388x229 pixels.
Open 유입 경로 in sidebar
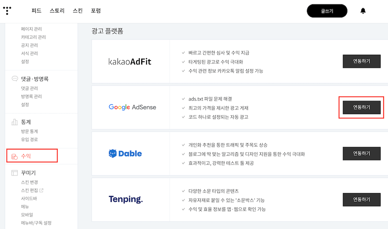[x=29, y=140]
